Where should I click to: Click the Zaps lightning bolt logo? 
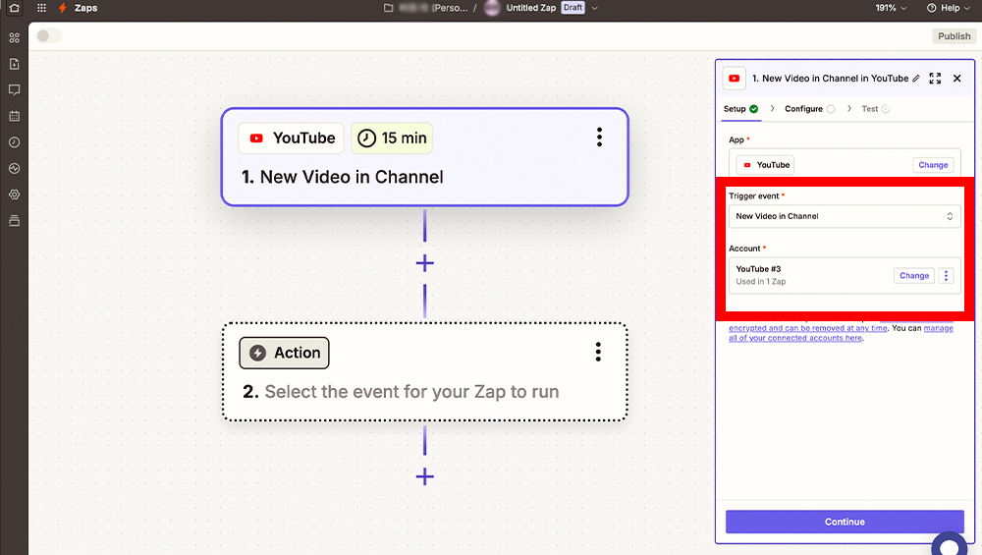click(x=63, y=8)
